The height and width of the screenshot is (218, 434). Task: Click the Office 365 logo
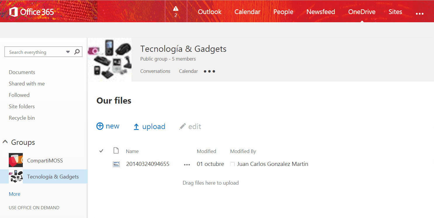click(32, 12)
